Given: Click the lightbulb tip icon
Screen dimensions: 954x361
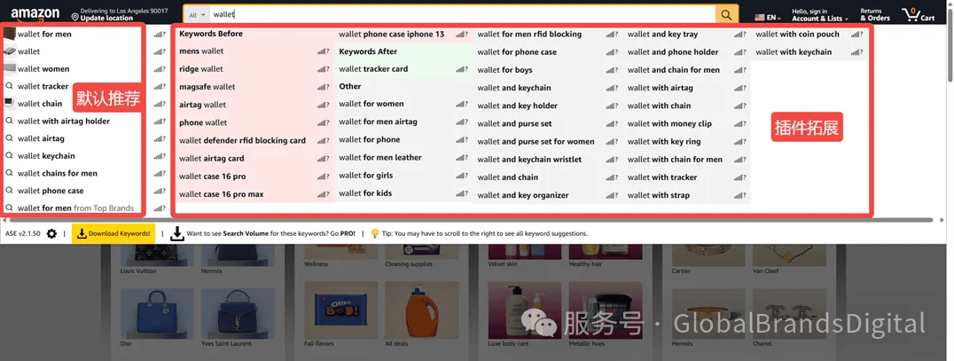Looking at the screenshot, I should point(375,234).
